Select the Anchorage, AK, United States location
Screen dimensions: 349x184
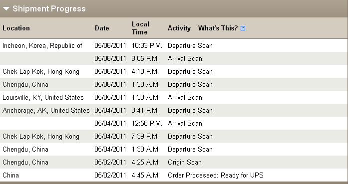pyautogui.click(x=46, y=110)
